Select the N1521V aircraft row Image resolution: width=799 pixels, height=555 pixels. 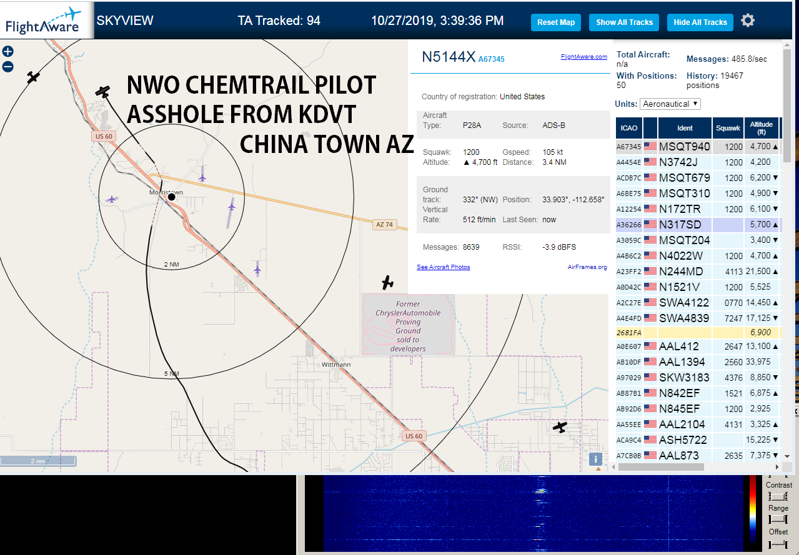pos(698,287)
